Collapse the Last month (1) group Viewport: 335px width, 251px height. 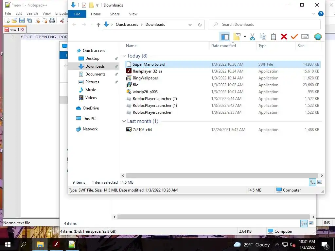(124, 121)
